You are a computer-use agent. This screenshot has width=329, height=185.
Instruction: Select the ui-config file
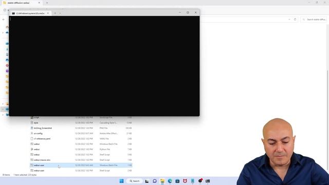81,134
